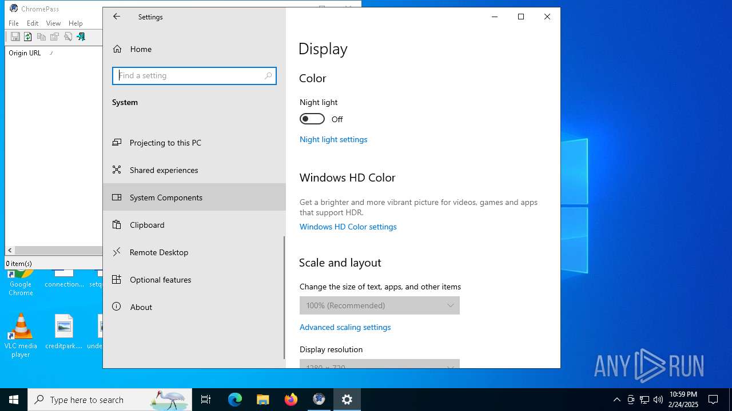This screenshot has width=732, height=411.
Task: Click the Projecting to this PC icon
Action: [117, 143]
